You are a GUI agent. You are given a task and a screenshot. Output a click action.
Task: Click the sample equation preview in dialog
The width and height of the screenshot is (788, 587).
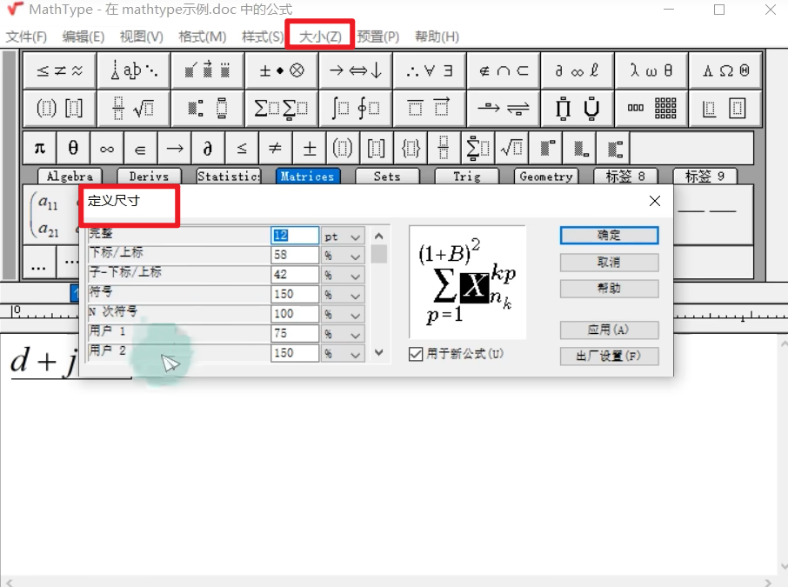pyautogui.click(x=467, y=282)
